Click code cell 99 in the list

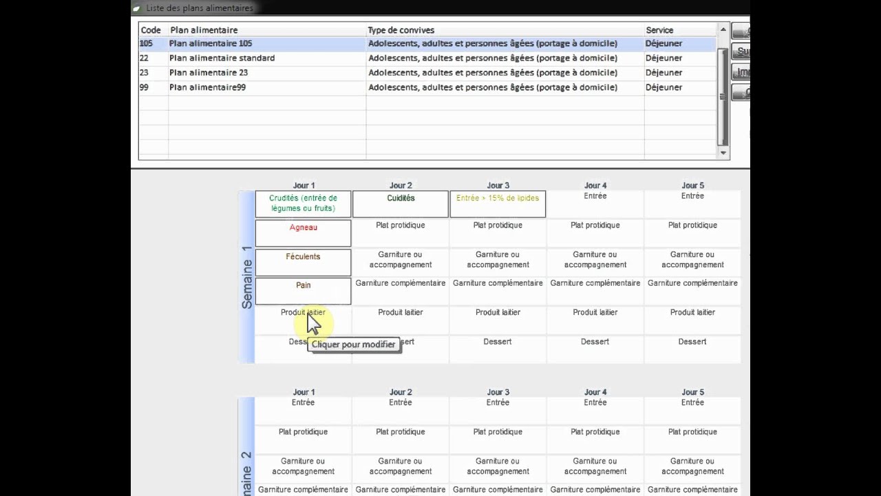point(153,87)
